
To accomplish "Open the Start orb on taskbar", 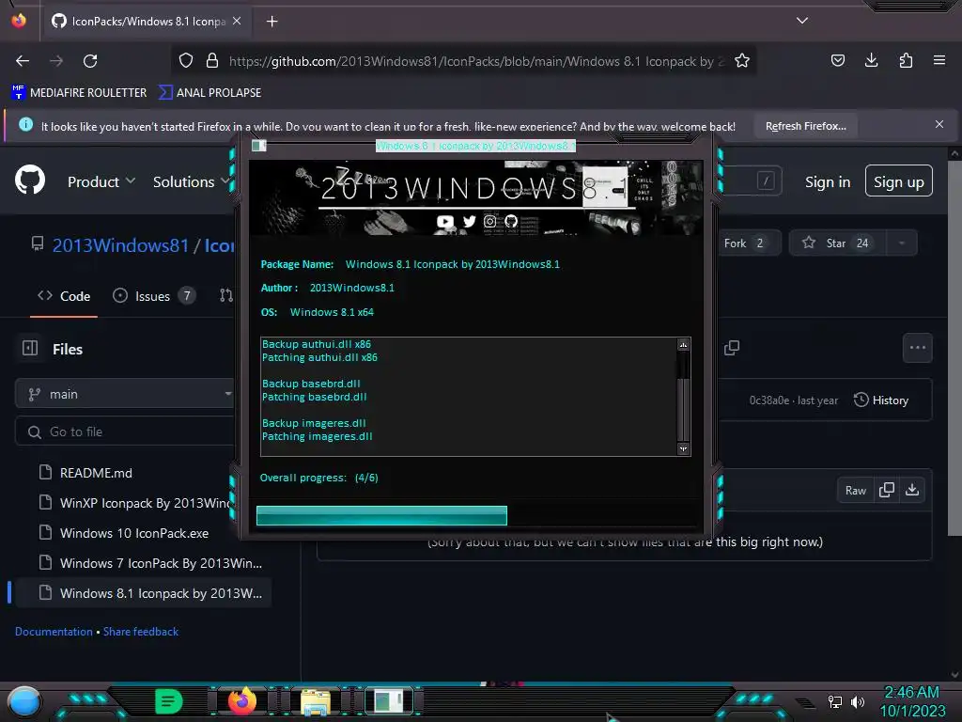I will (x=24, y=701).
